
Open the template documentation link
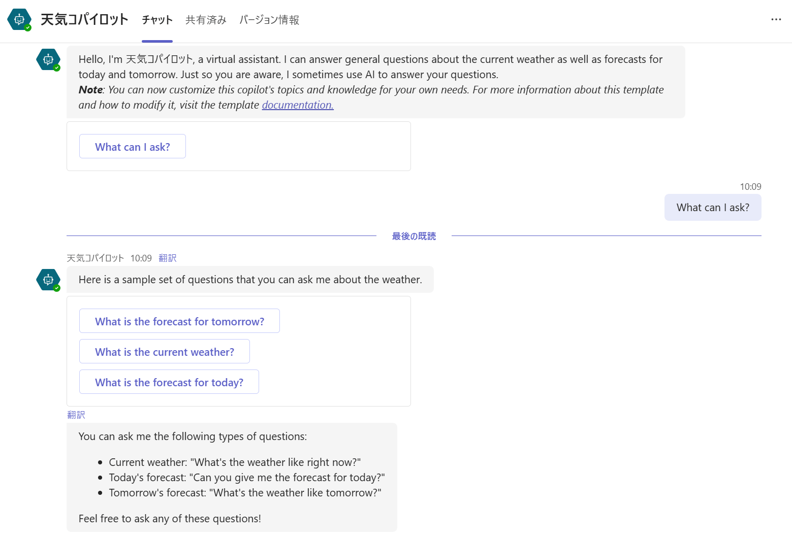(298, 105)
